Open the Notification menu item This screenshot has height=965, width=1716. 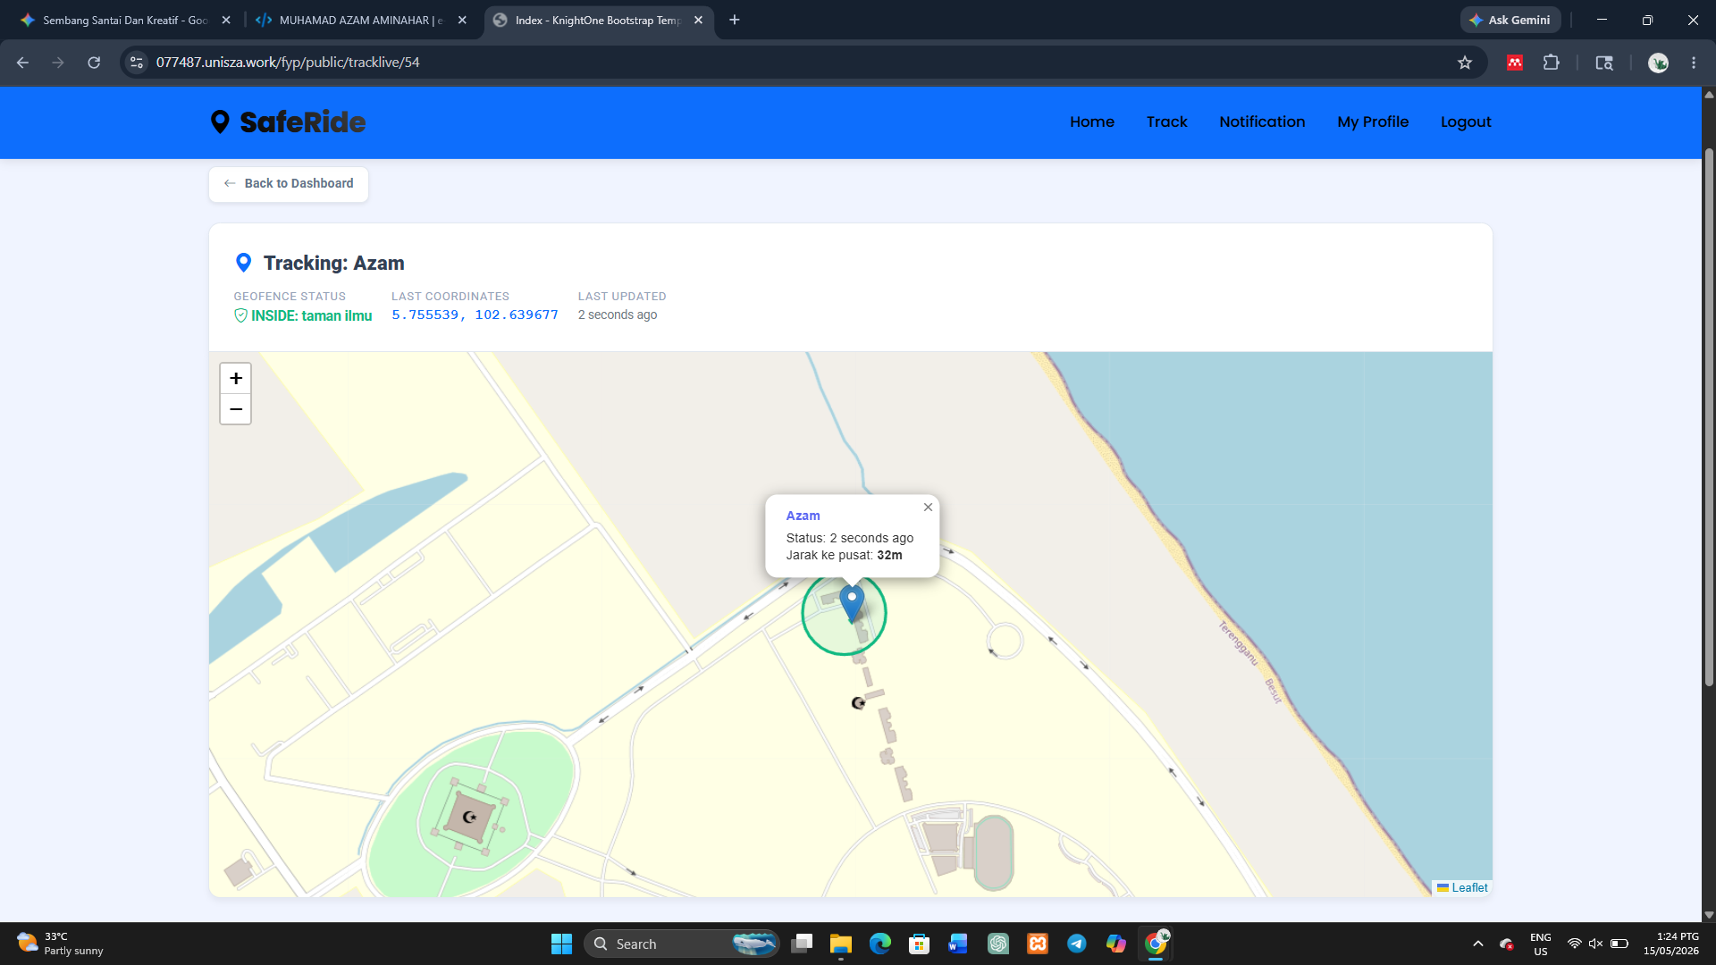pos(1262,122)
